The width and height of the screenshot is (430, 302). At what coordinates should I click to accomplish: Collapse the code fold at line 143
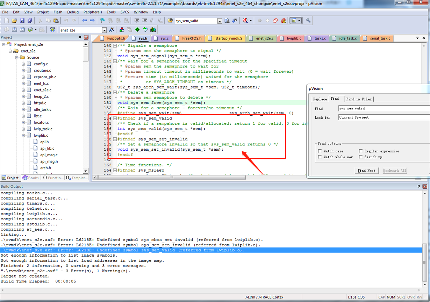115,61
